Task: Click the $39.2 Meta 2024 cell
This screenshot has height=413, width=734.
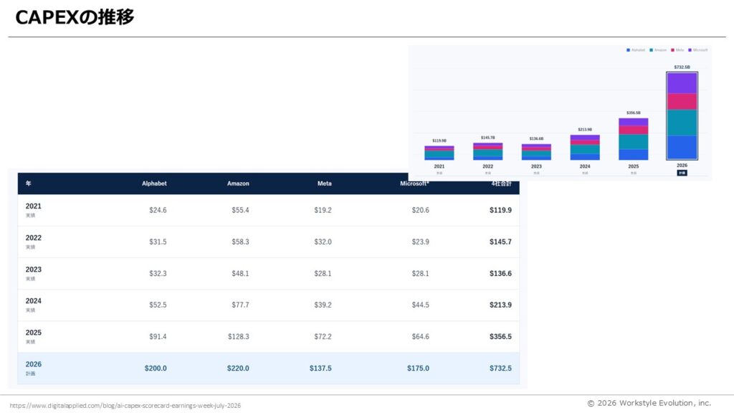Action: pyautogui.click(x=323, y=305)
